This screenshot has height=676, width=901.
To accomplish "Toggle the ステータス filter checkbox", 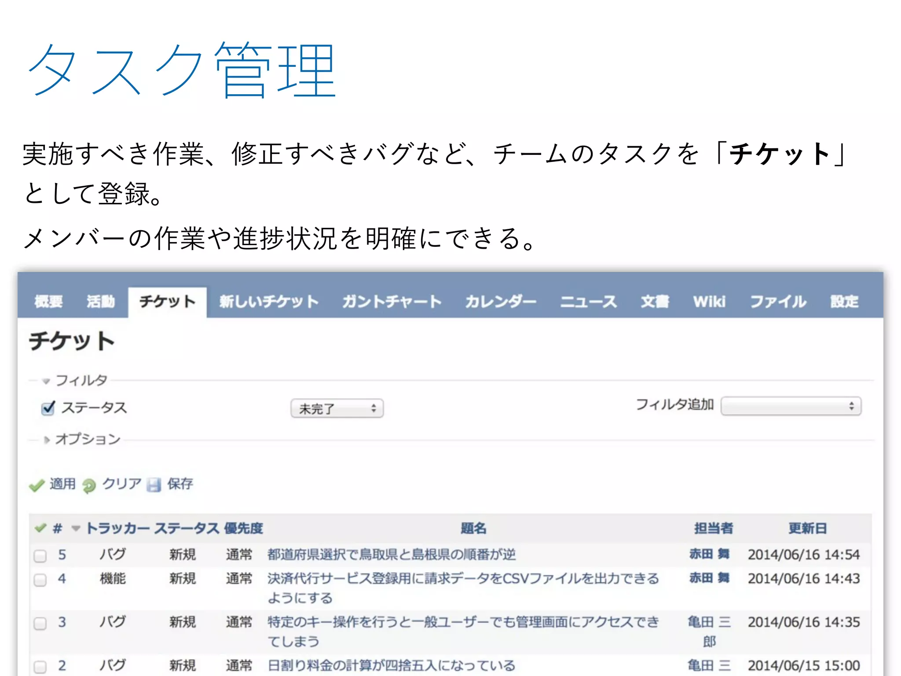I will 48,408.
